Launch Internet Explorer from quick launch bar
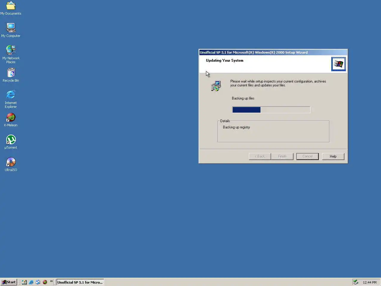This screenshot has height=286, width=381. pyautogui.click(x=31, y=282)
